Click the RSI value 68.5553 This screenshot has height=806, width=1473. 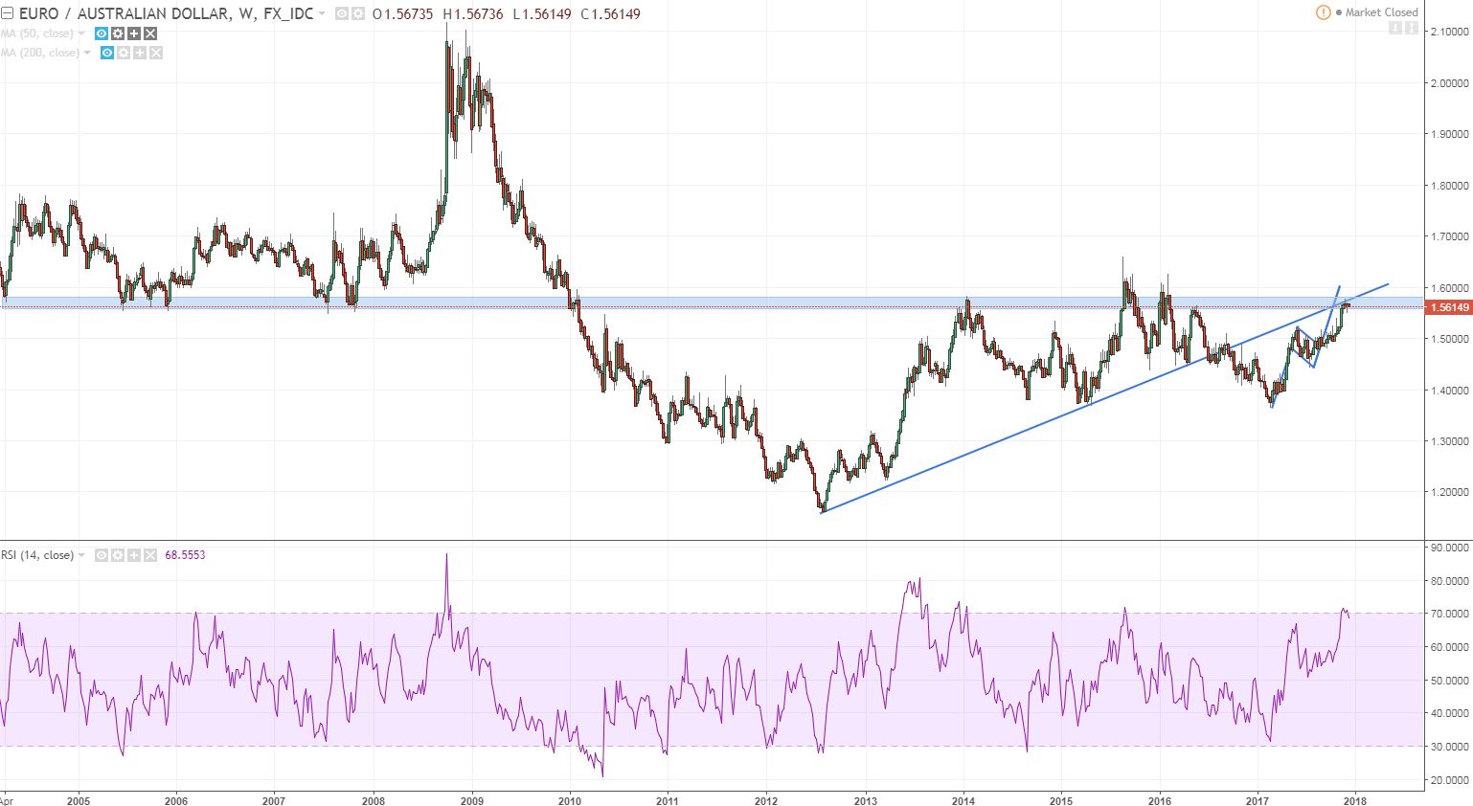(185, 555)
